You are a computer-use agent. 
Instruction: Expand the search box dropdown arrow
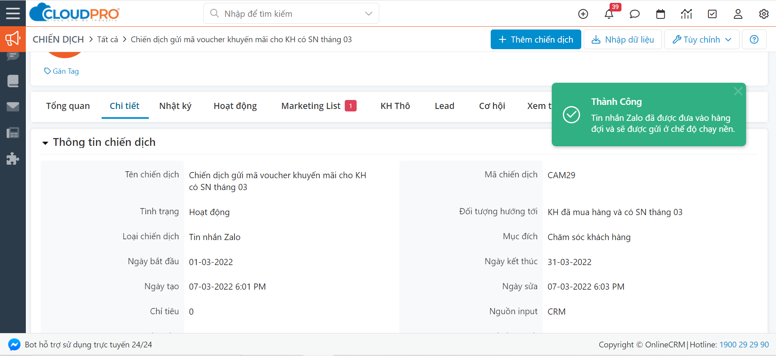tap(369, 14)
